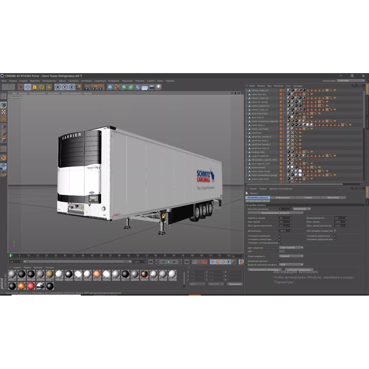Screen dimensions: 369x369
Task: Toggle X axis lock button
Action: pyautogui.click(x=58, y=87)
